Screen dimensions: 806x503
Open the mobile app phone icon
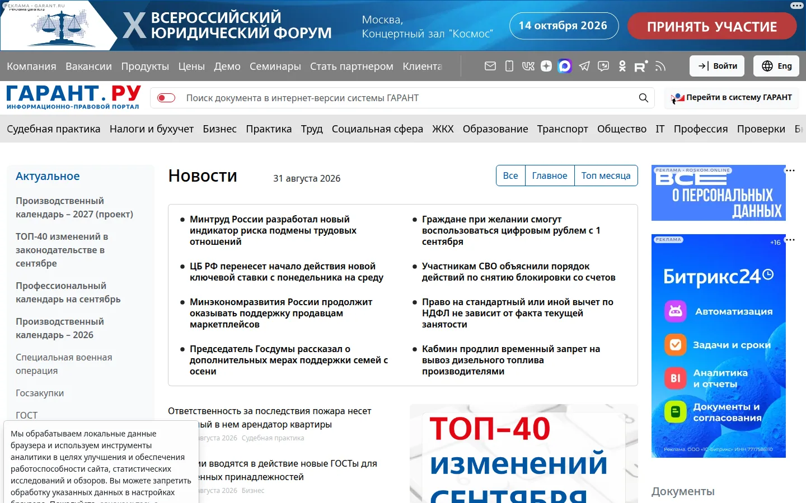(509, 66)
